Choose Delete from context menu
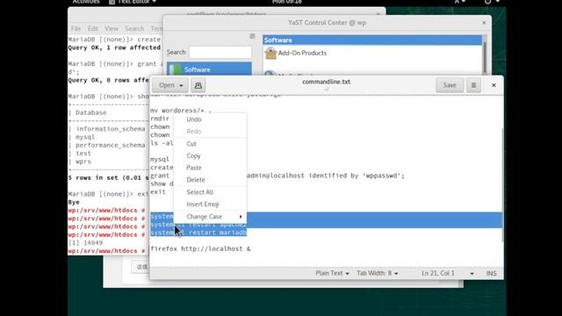562x316 pixels. click(210, 180)
